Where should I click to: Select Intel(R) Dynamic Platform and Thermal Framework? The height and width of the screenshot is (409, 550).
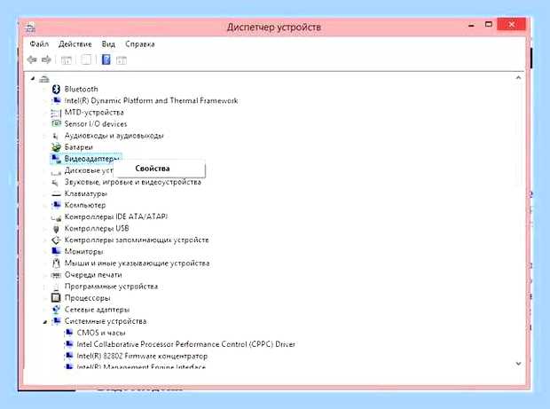pyautogui.click(x=151, y=100)
